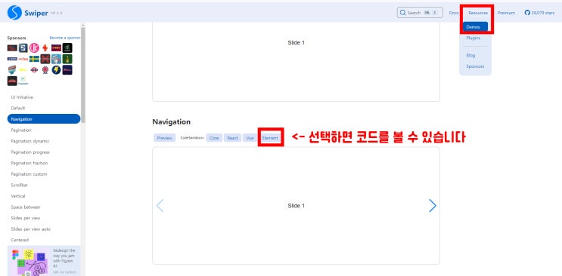
Task: Click the 'Become a sponsor' link
Action: tap(65, 38)
